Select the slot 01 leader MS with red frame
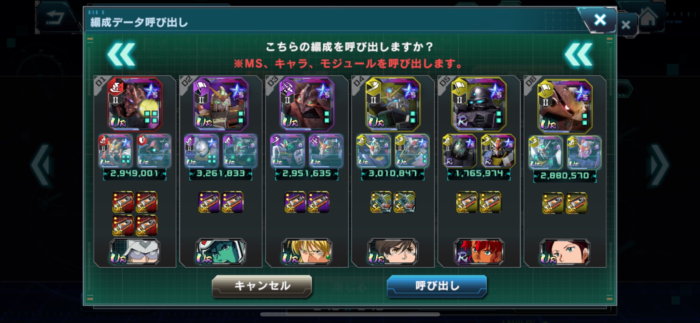The width and height of the screenshot is (700, 323). point(135,104)
